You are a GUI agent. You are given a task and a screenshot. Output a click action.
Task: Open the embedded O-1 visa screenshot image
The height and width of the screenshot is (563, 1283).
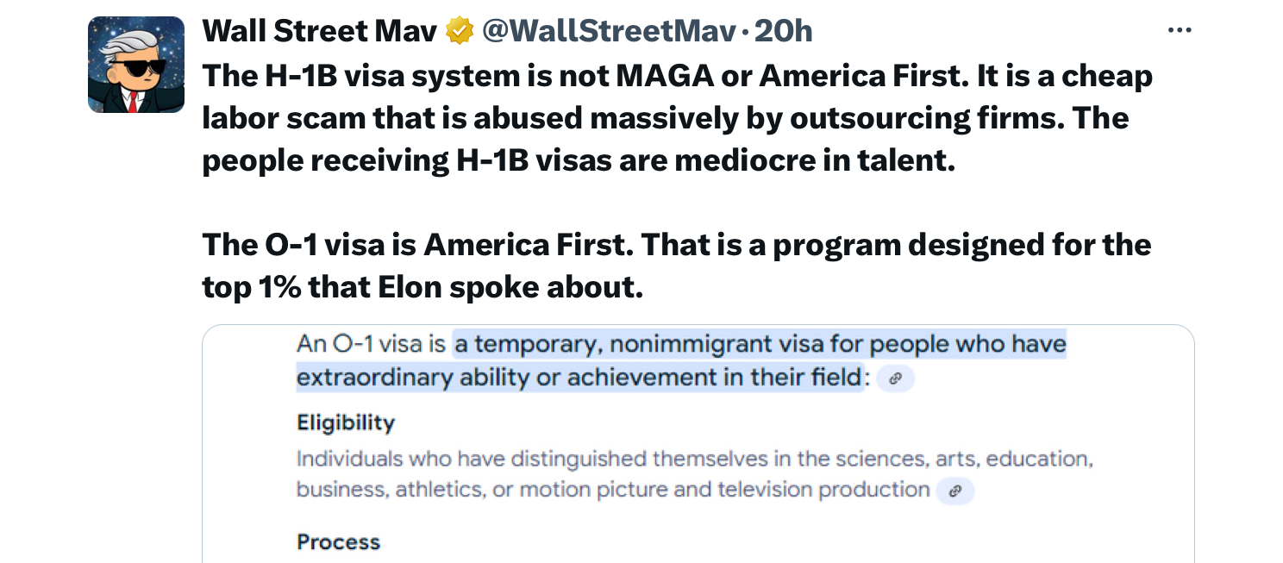coord(698,444)
